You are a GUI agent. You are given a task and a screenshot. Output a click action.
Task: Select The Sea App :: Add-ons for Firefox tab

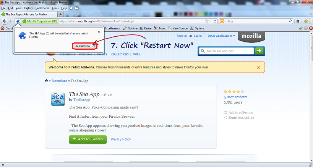[29, 15]
